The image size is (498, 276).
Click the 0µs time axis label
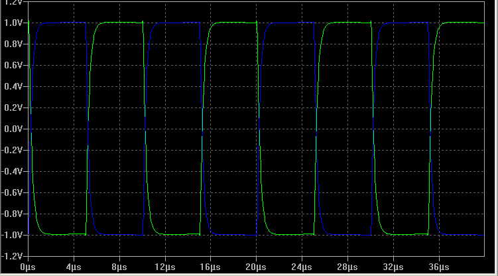(28, 267)
